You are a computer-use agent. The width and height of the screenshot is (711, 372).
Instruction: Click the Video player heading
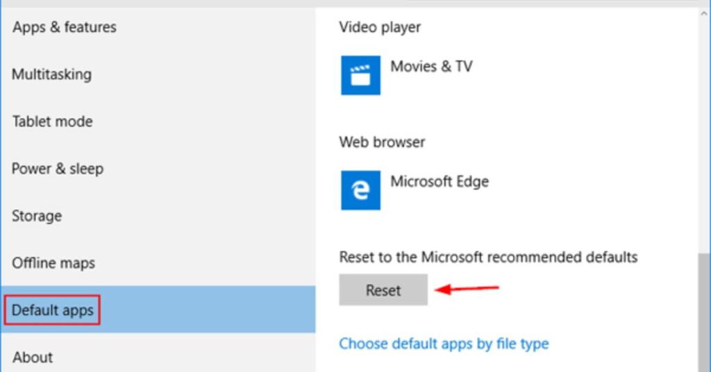tap(380, 27)
